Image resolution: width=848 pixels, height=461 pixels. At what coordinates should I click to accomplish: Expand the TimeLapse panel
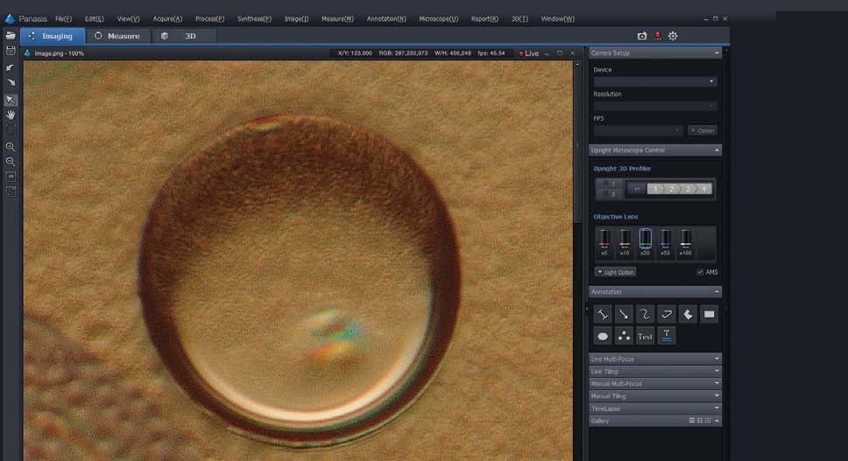tap(654, 409)
